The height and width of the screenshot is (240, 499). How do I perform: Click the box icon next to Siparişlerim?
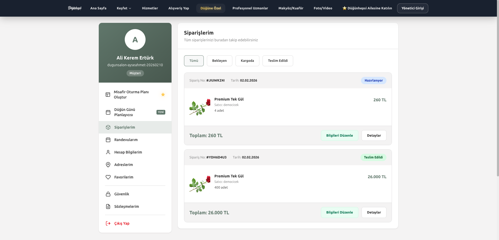(108, 127)
